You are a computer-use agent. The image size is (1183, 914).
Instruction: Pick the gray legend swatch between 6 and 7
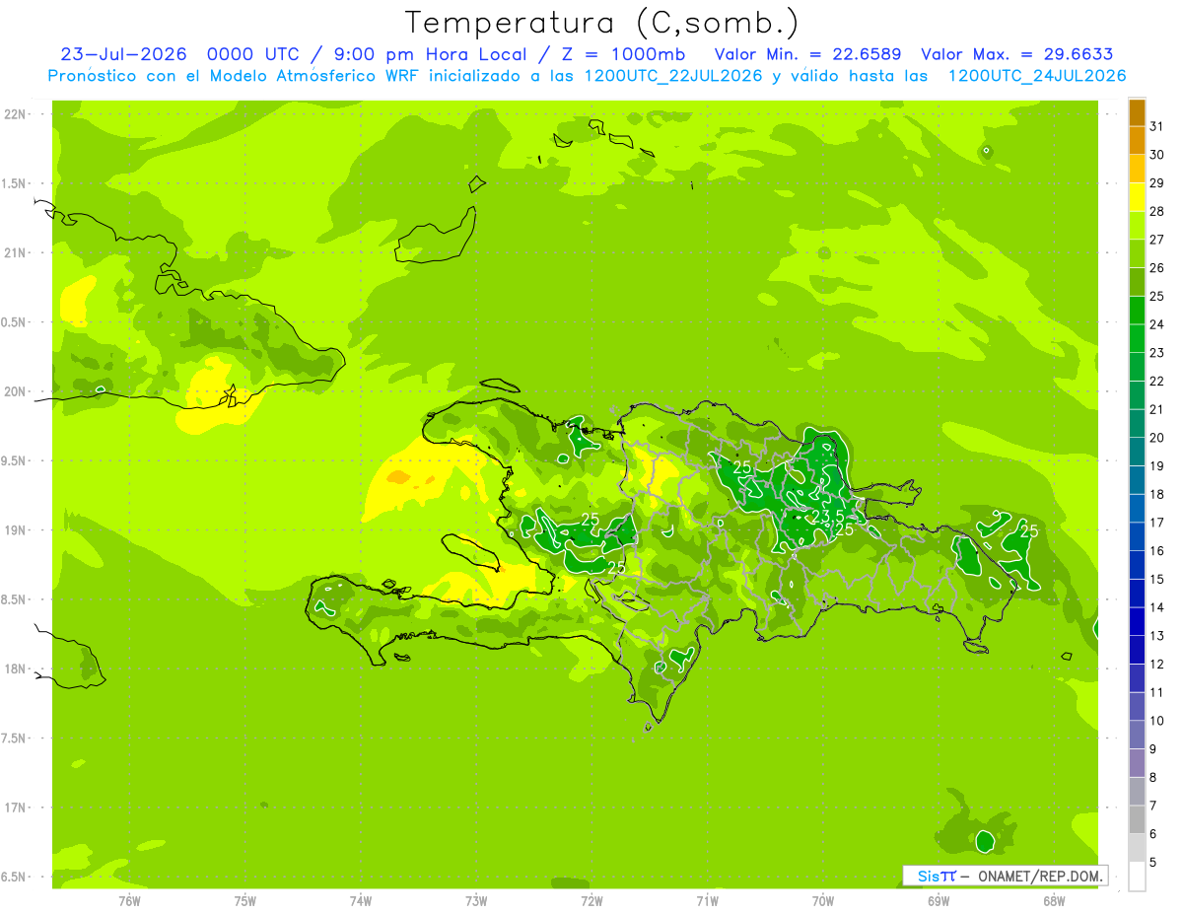[1137, 820]
